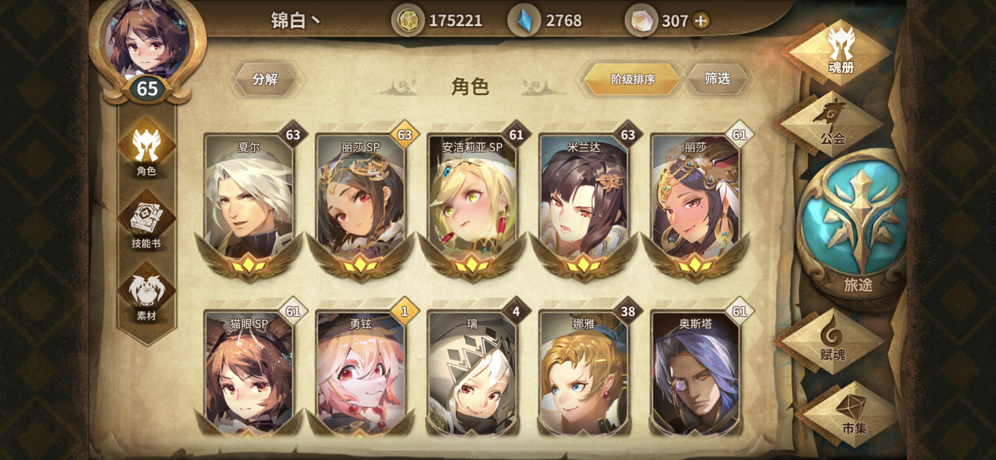Open the 赋魂 soul infusion icon

[832, 340]
